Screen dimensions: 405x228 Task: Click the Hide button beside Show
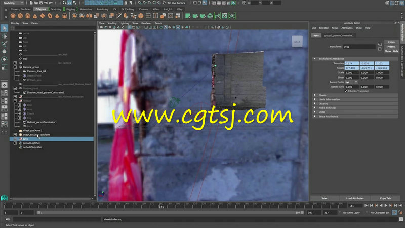tap(395, 51)
